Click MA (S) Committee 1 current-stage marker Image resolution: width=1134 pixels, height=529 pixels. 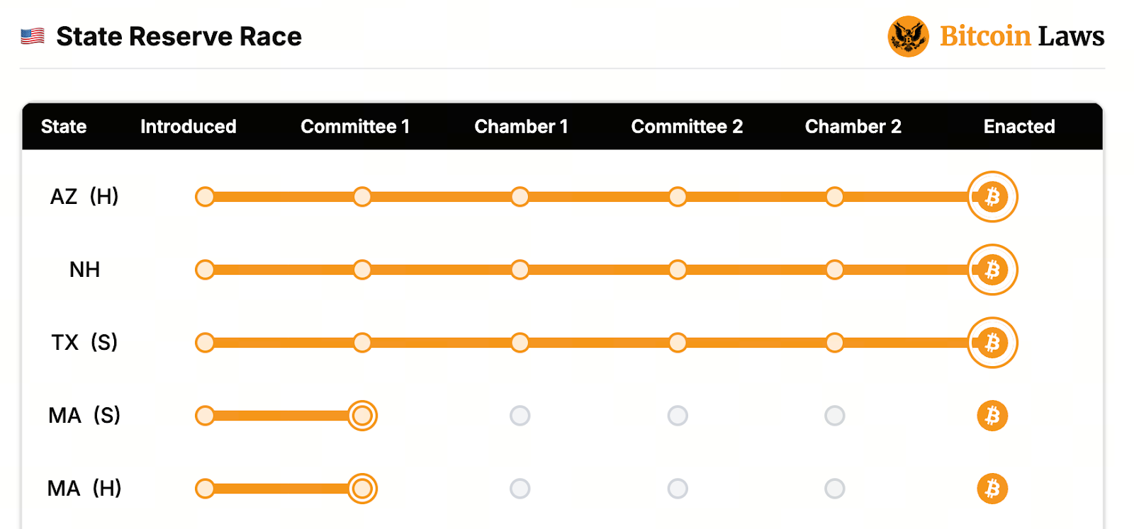pyautogui.click(x=362, y=416)
